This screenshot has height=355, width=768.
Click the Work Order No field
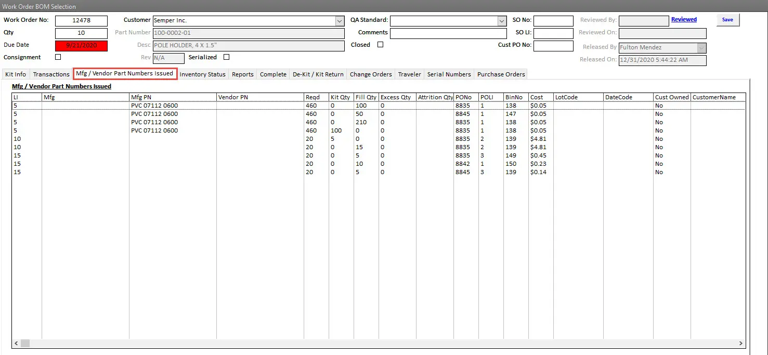click(81, 21)
